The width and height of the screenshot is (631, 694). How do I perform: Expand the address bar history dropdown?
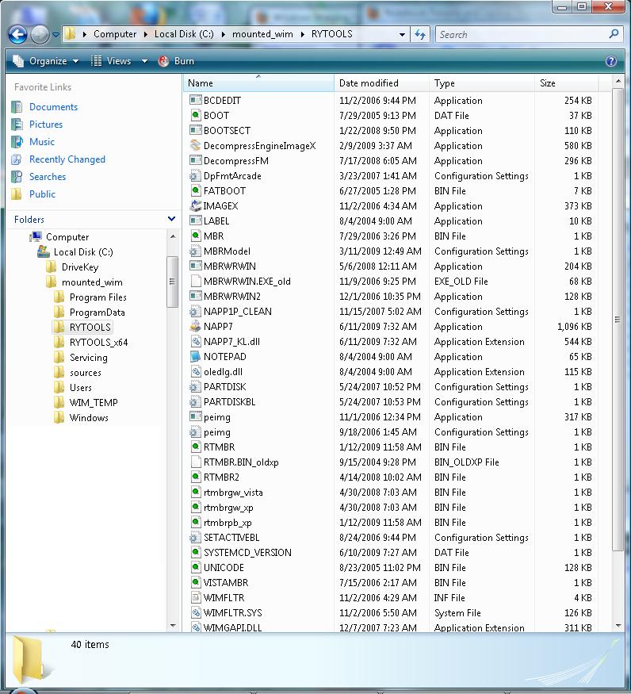(402, 35)
